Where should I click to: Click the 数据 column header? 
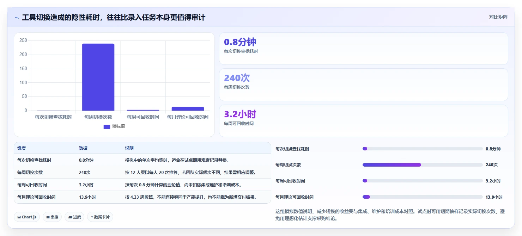[x=83, y=148]
